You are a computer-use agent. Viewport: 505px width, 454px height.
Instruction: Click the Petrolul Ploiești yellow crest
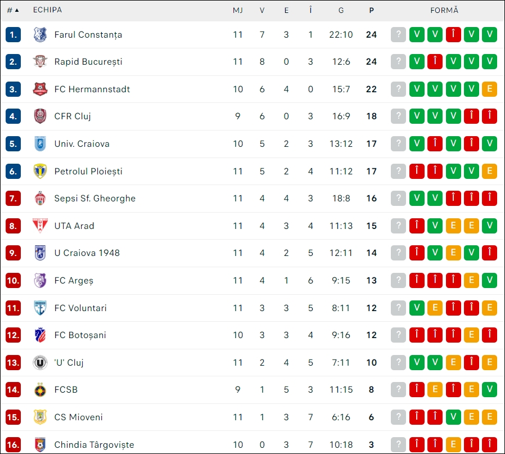tap(40, 171)
